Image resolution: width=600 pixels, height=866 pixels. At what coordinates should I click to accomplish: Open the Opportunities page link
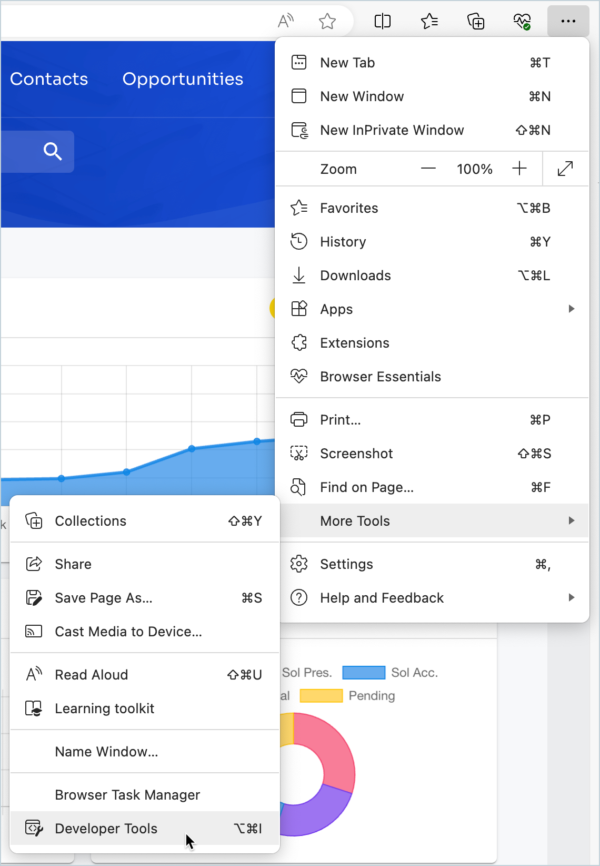183,79
